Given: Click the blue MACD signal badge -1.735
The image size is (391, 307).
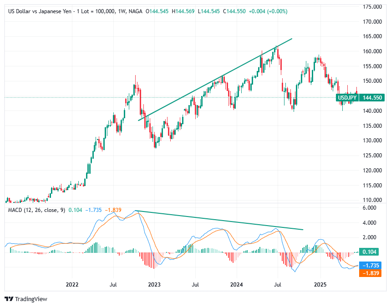Looking at the screenshot, I should point(370,266).
